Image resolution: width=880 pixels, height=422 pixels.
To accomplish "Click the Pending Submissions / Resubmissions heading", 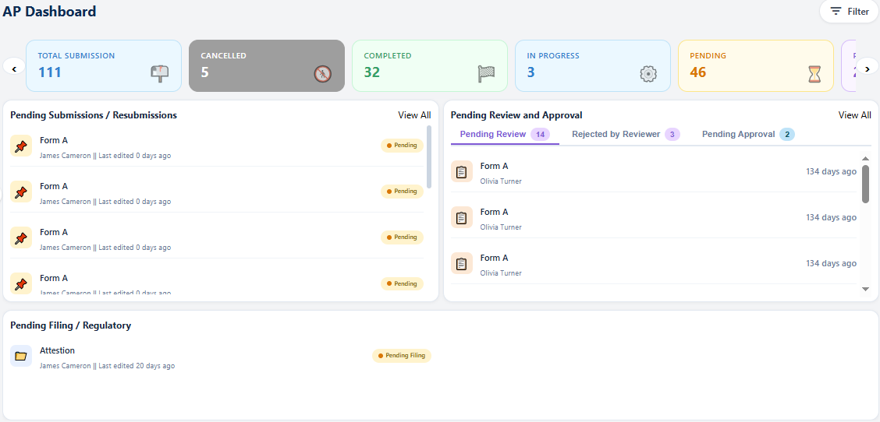I will coord(94,115).
